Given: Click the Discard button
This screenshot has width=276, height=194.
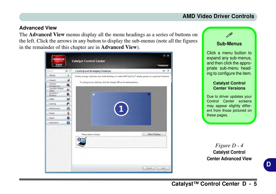Looking at the screenshot, I should tap(149, 168).
